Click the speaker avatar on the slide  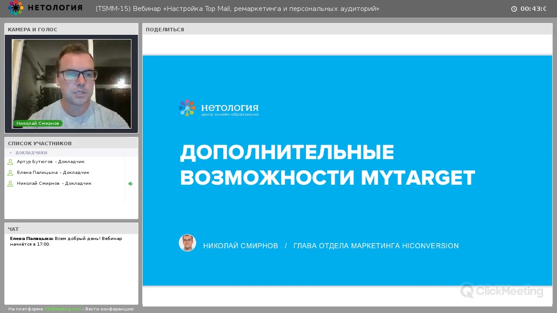188,243
